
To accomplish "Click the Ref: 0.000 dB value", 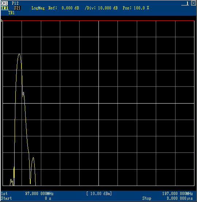I will (64, 8).
